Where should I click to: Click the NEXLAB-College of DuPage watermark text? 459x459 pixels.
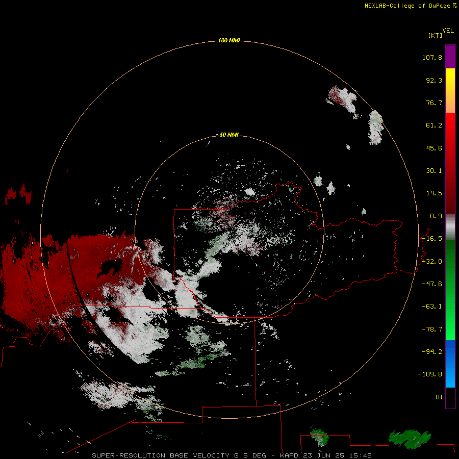[407, 6]
